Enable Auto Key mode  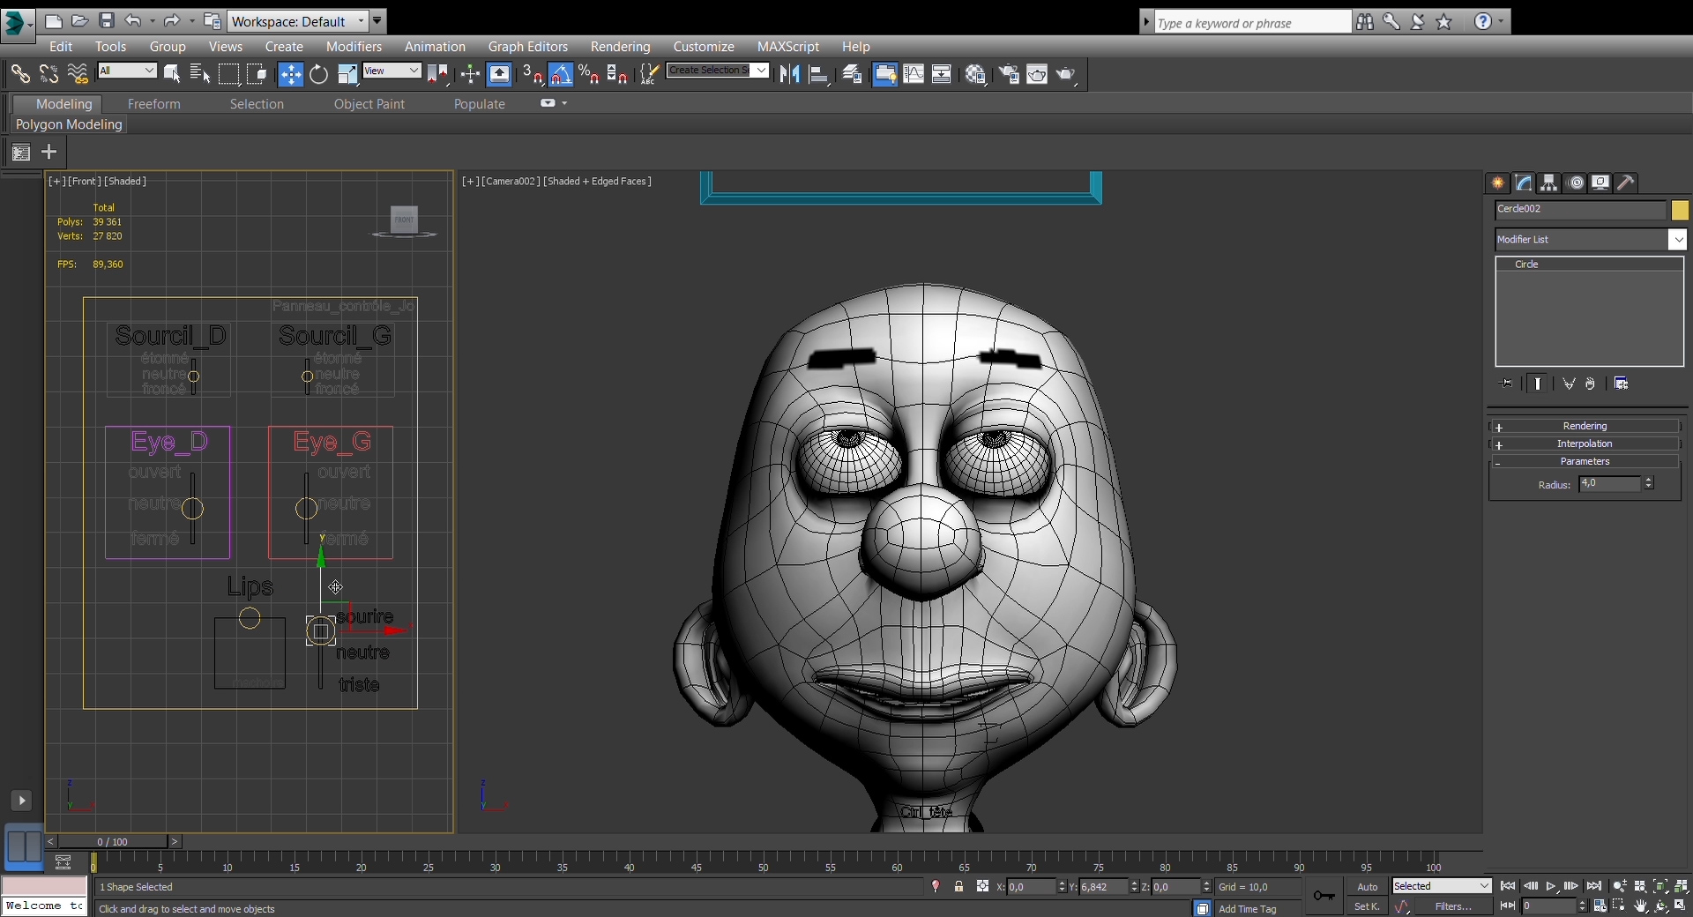coord(1367,887)
